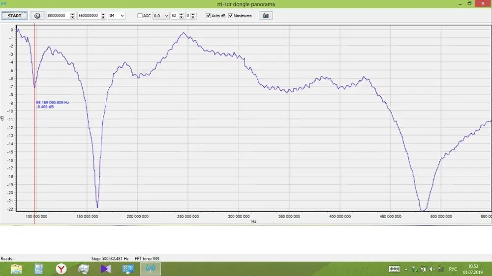
Task: Open File Explorer from the taskbar
Action: tap(16, 269)
